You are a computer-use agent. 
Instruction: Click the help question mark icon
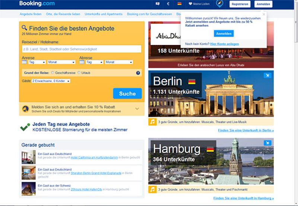[x=138, y=73]
